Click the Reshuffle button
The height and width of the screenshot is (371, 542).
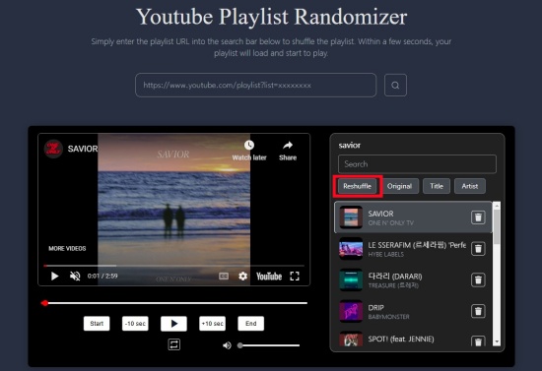(x=357, y=186)
